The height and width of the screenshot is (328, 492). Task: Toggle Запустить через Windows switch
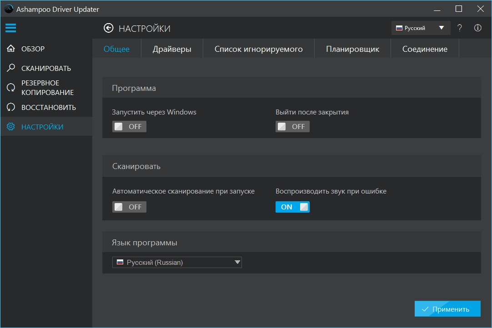[x=129, y=126]
